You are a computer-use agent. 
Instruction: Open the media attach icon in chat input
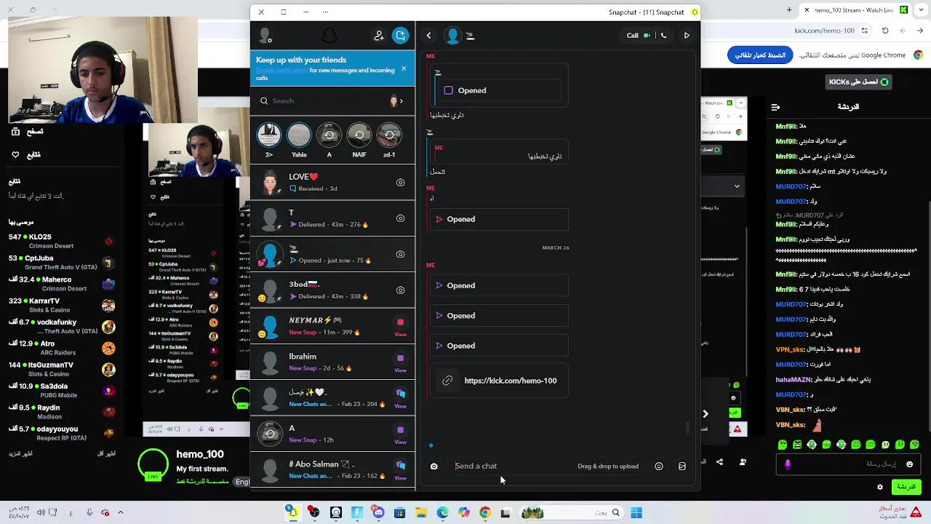(x=682, y=467)
